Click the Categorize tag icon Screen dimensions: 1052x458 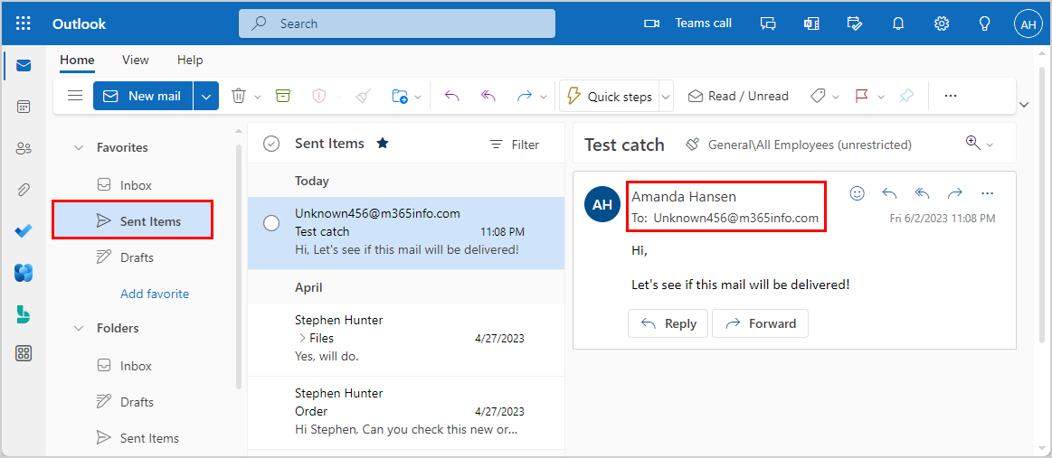[817, 96]
